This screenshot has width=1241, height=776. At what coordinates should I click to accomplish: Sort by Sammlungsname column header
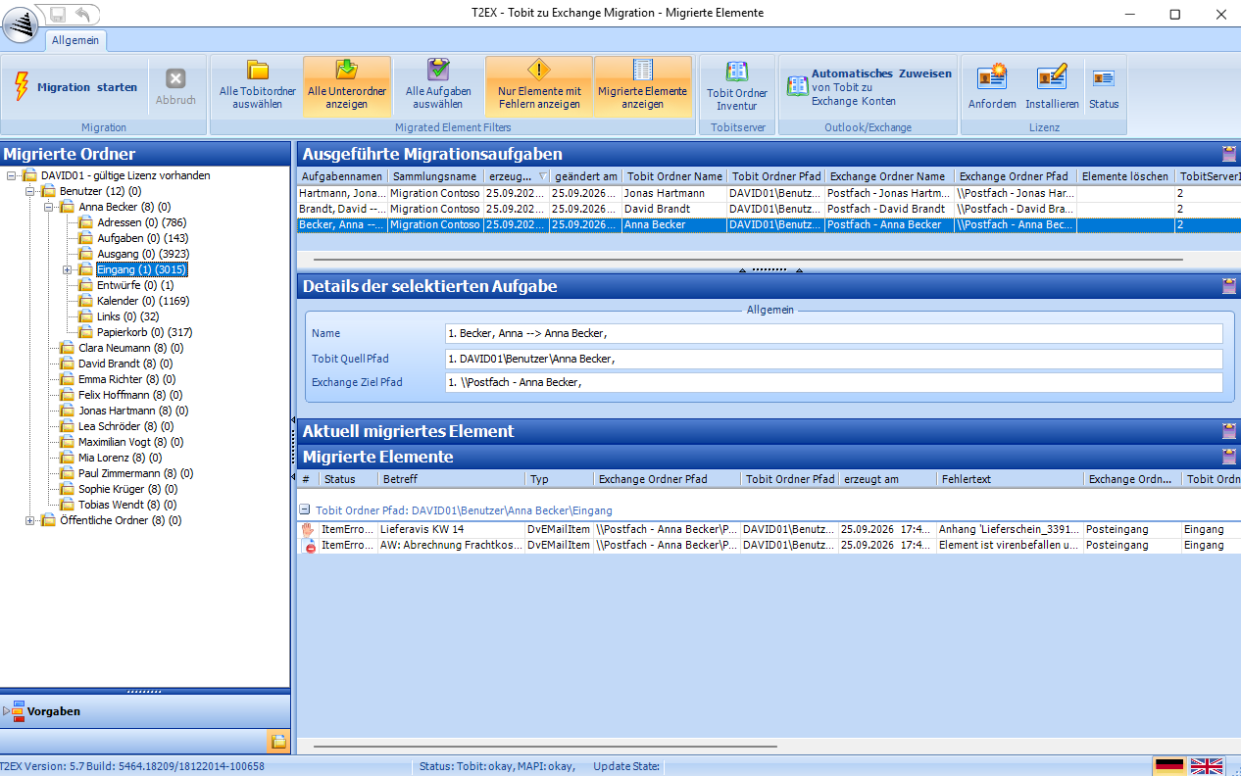click(x=436, y=176)
